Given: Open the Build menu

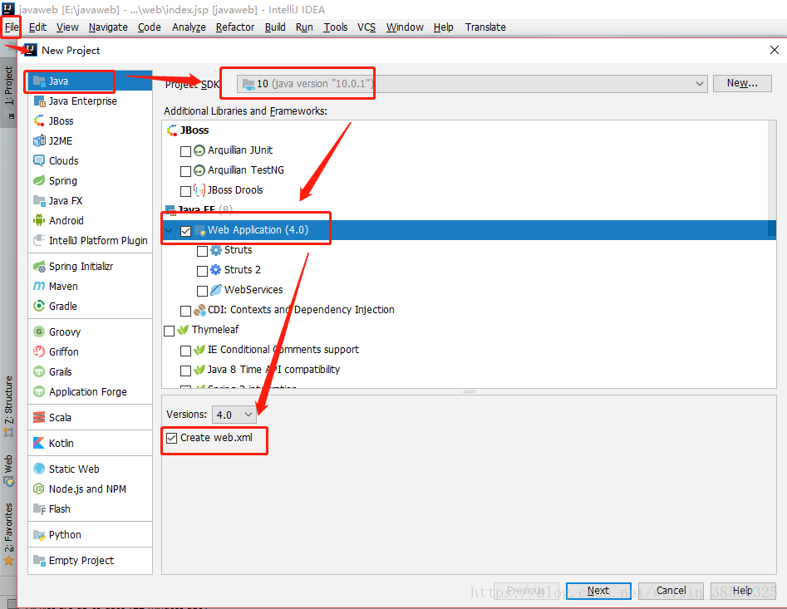Looking at the screenshot, I should click(x=275, y=27).
